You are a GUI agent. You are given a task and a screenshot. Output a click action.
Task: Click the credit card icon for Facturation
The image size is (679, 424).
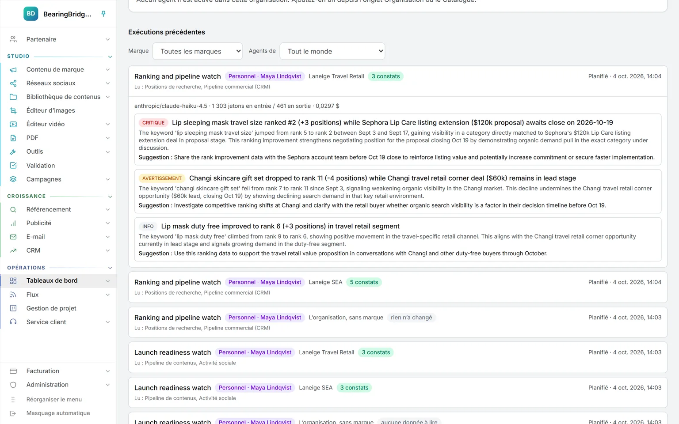tap(13, 371)
